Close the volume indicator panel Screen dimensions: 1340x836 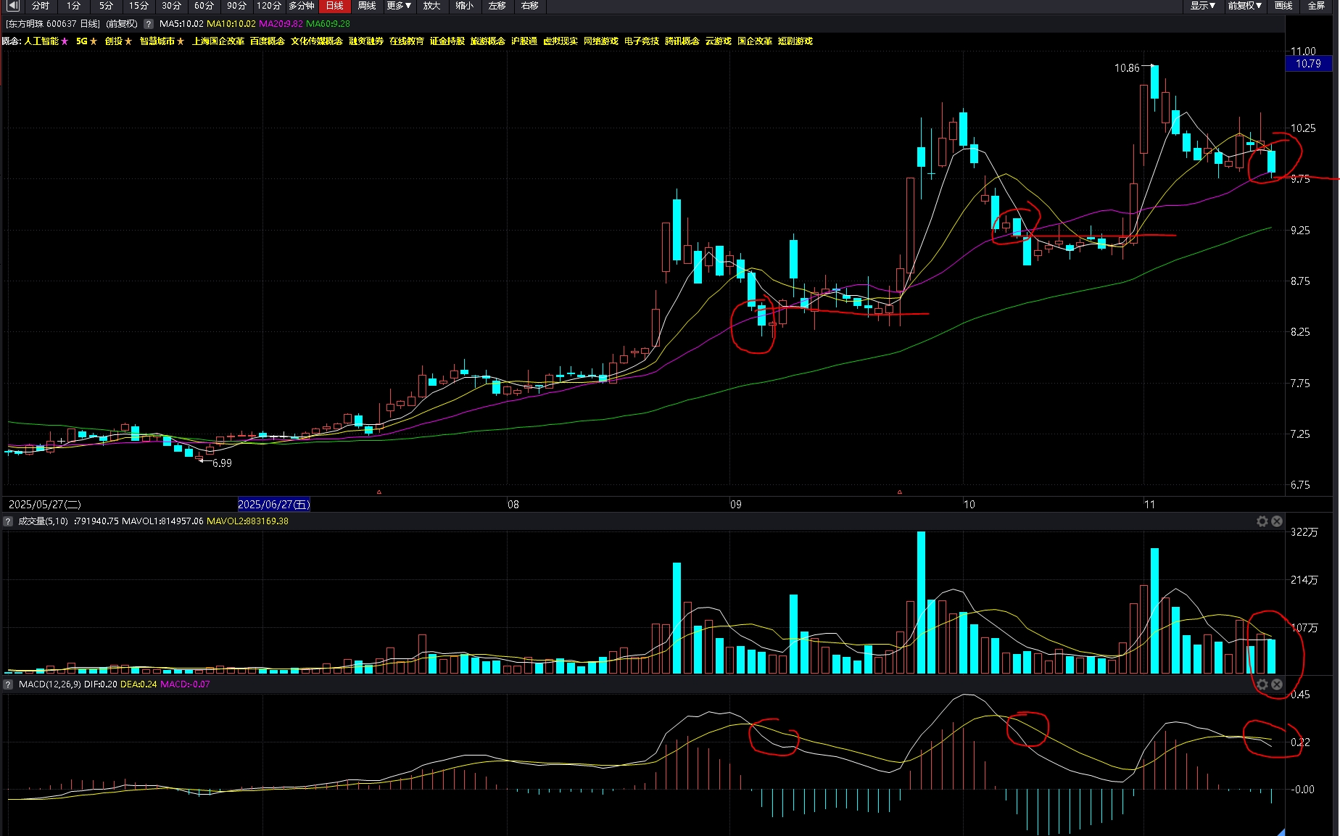tap(1277, 521)
